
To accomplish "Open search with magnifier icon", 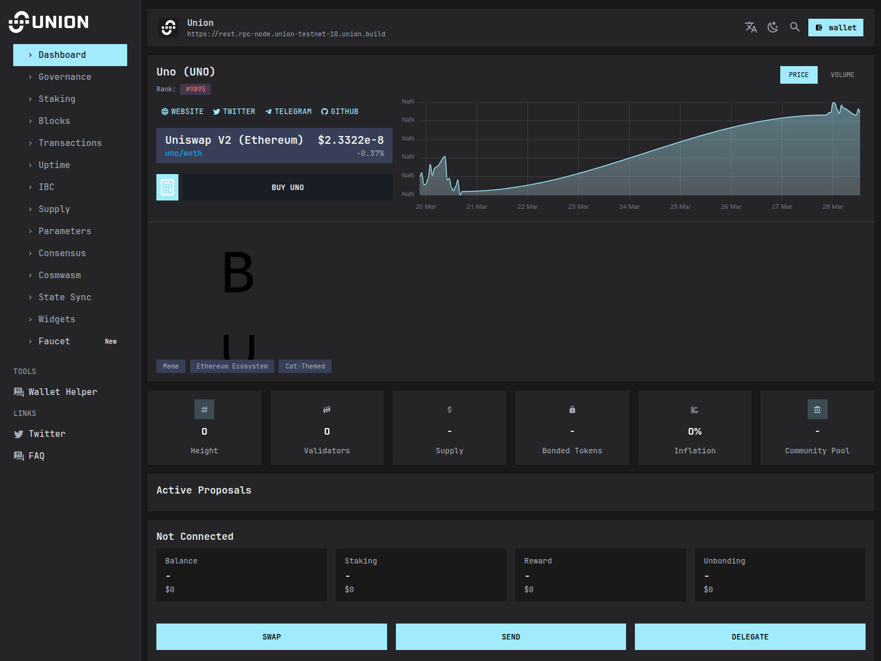I will pos(795,27).
